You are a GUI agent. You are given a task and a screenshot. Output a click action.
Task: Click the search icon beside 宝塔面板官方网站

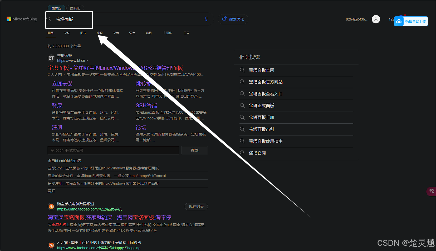point(242,82)
